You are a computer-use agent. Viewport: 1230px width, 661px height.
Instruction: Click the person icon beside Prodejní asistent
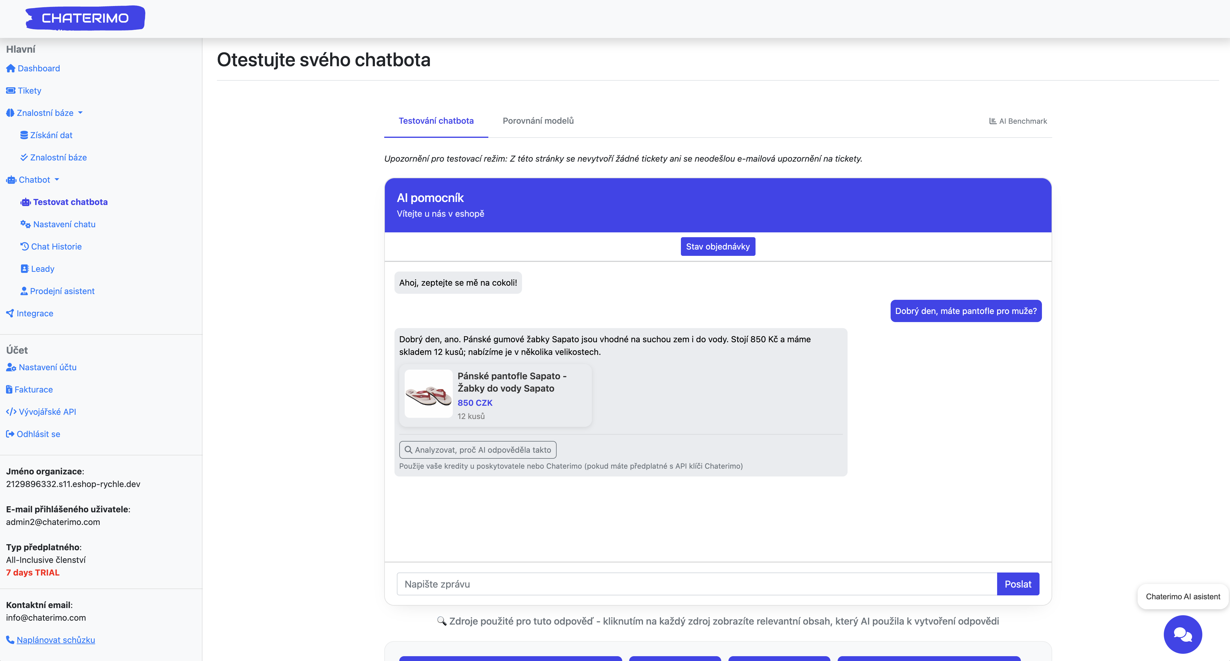pyautogui.click(x=24, y=291)
